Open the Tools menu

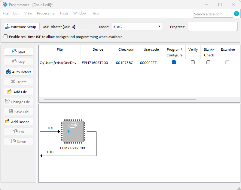[x=64, y=13]
